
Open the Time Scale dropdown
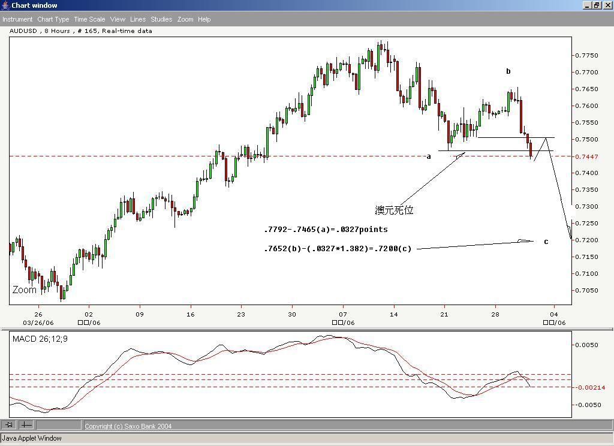pos(89,19)
